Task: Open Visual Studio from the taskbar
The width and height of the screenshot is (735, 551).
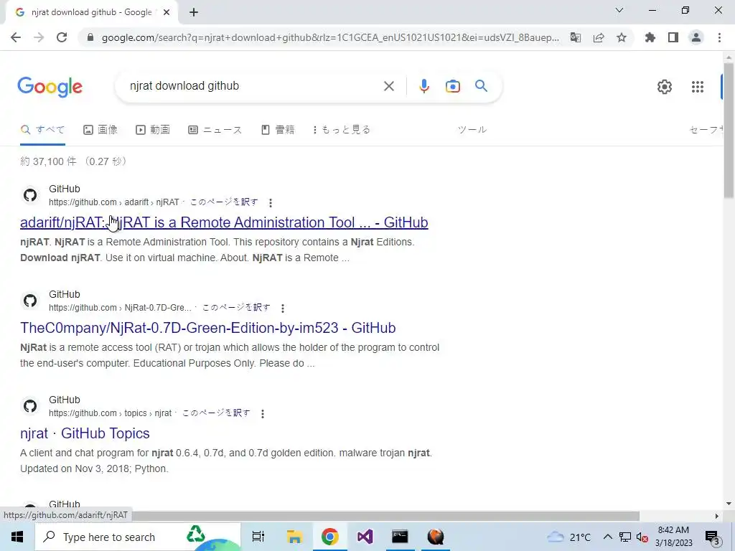Action: [x=365, y=537]
